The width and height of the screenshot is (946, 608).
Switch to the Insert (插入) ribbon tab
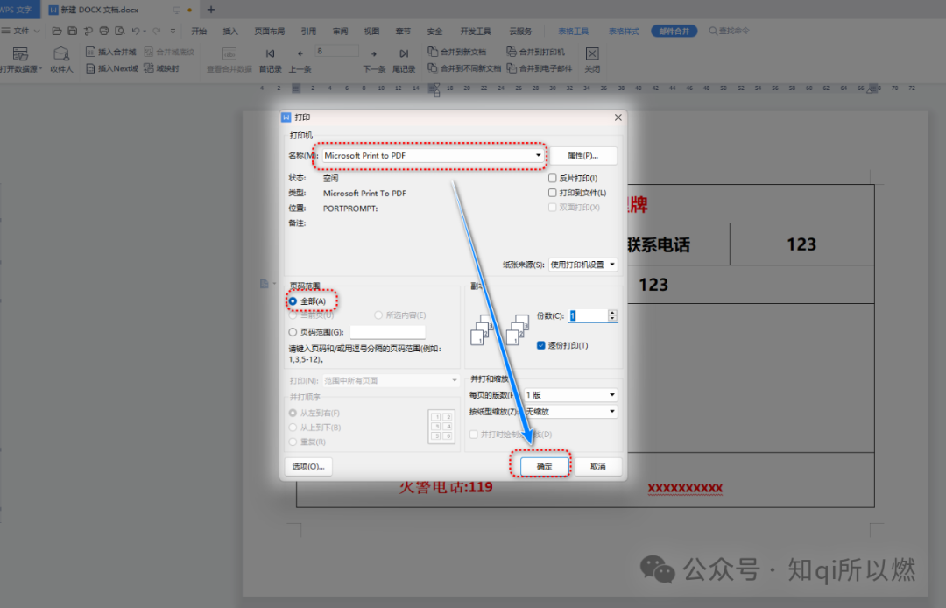coord(230,31)
